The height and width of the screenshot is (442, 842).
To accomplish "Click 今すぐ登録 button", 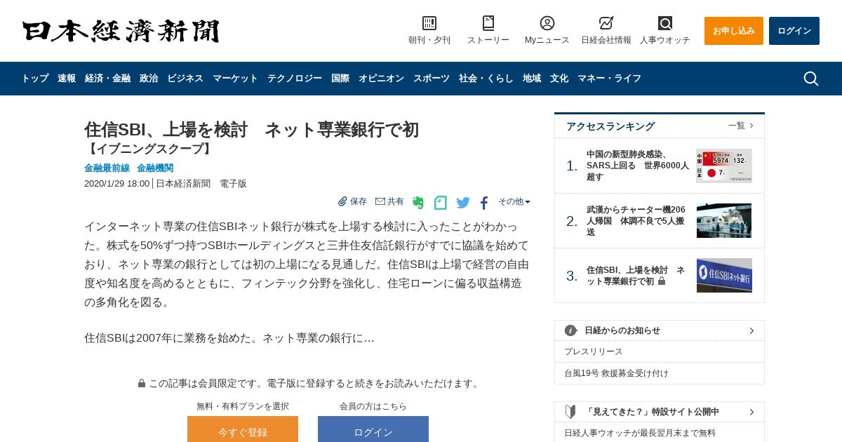I will point(243,429).
